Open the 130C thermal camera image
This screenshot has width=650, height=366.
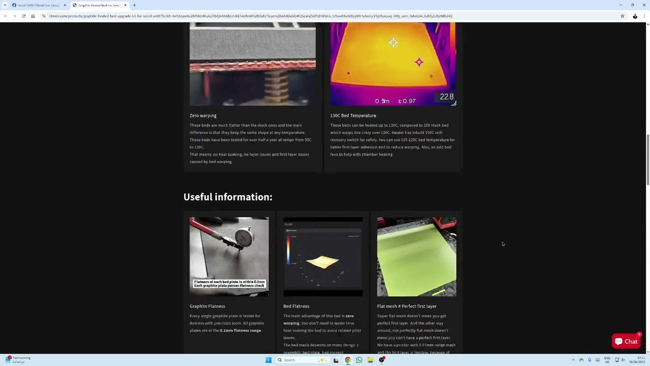[x=393, y=64]
